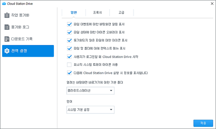The width and height of the screenshot is (216, 129).
Task: Switch to the 프록시 tab
Action: (97, 13)
